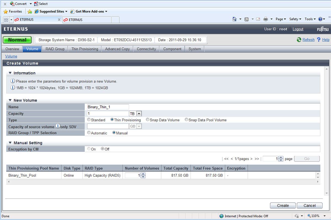
Task: Open the Capacity unit TB dropdown
Action: pos(139,114)
